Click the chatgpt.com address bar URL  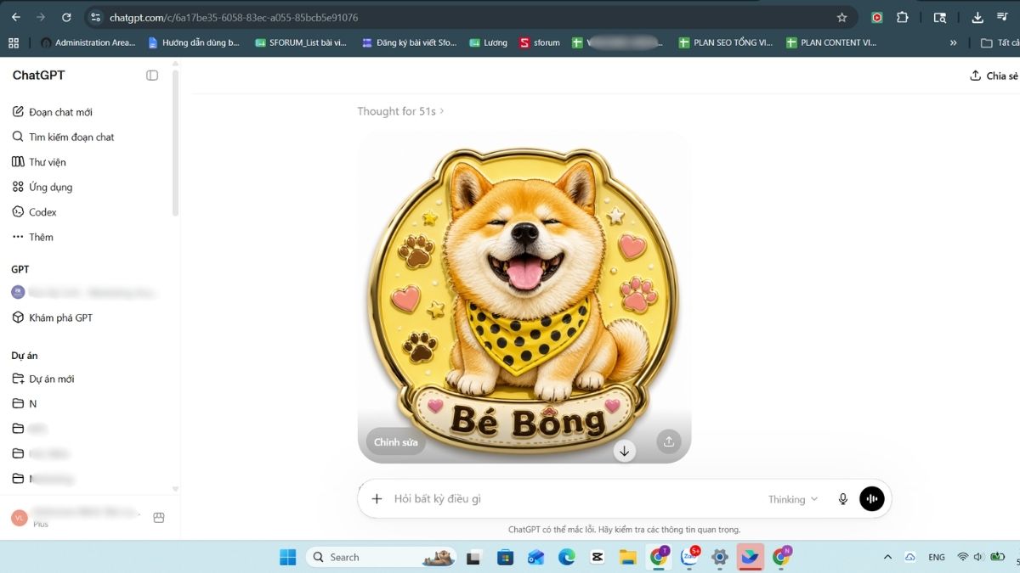pos(233,18)
